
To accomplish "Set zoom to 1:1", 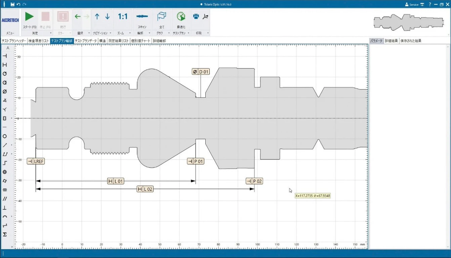I will [x=123, y=16].
